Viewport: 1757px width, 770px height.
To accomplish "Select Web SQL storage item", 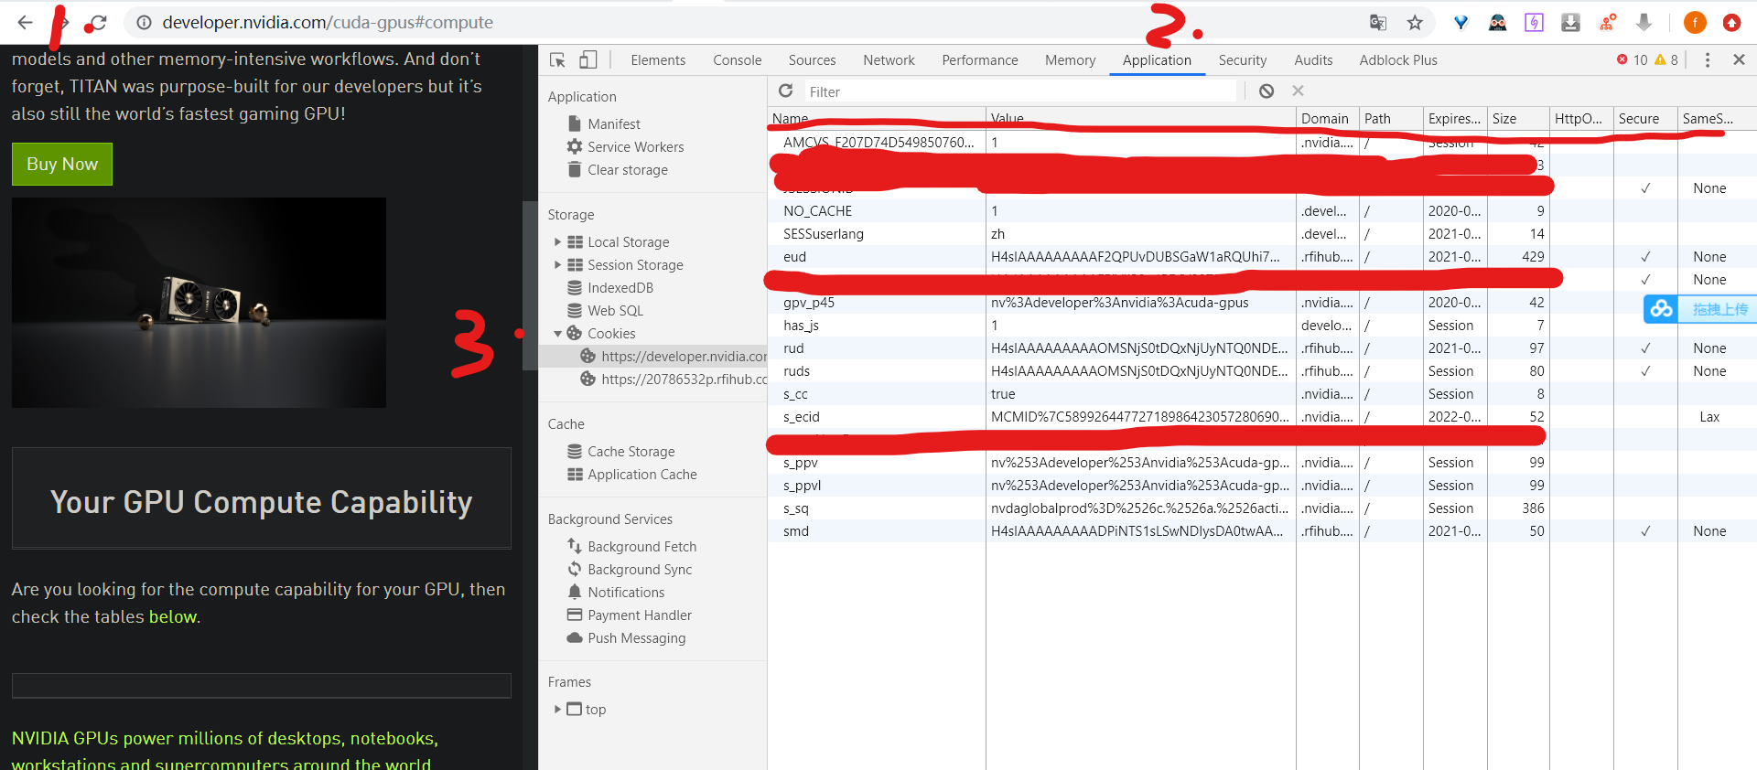I will click(615, 311).
